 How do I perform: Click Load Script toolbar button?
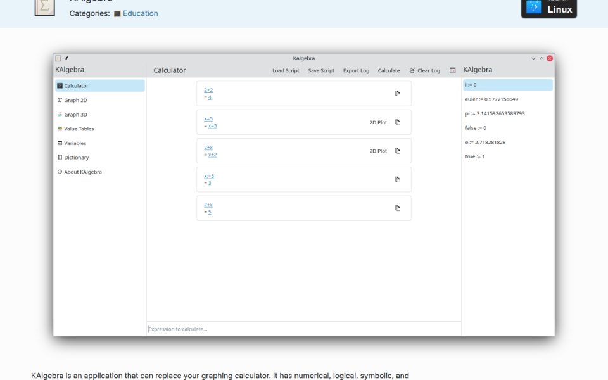tap(286, 70)
